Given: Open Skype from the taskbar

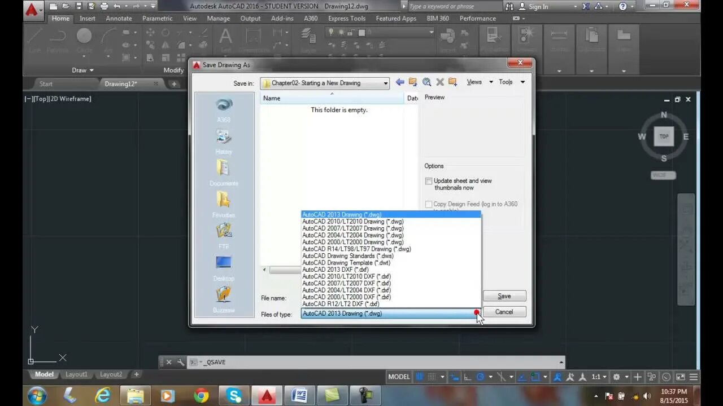Looking at the screenshot, I should click(x=234, y=395).
